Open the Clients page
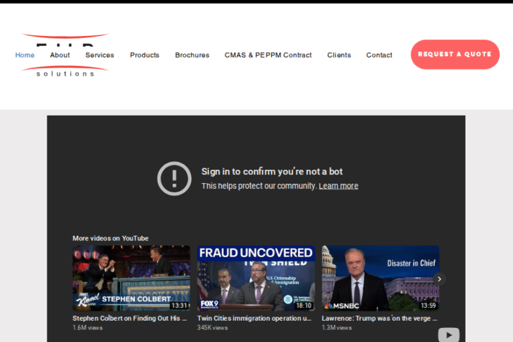Image resolution: width=513 pixels, height=342 pixels. point(339,55)
